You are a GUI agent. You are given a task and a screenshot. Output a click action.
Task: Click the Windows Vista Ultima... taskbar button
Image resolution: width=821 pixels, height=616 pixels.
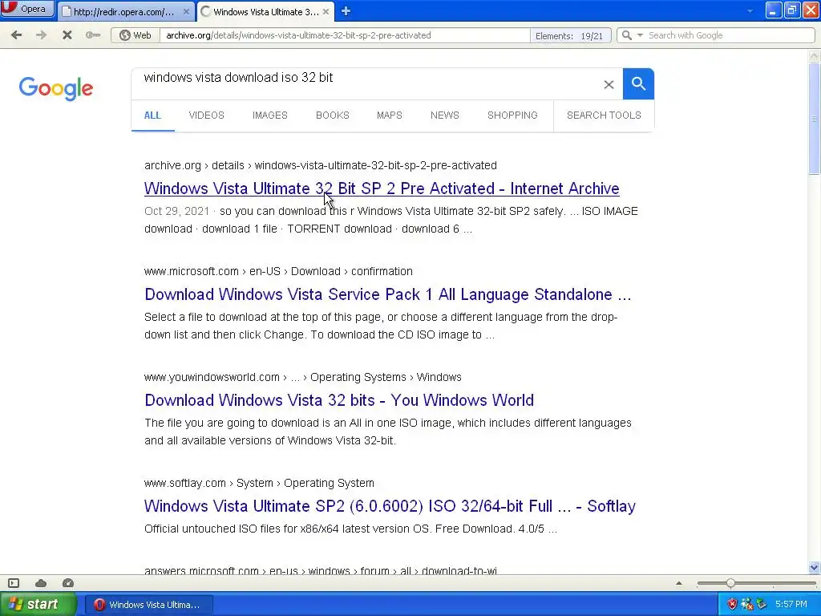[148, 605]
